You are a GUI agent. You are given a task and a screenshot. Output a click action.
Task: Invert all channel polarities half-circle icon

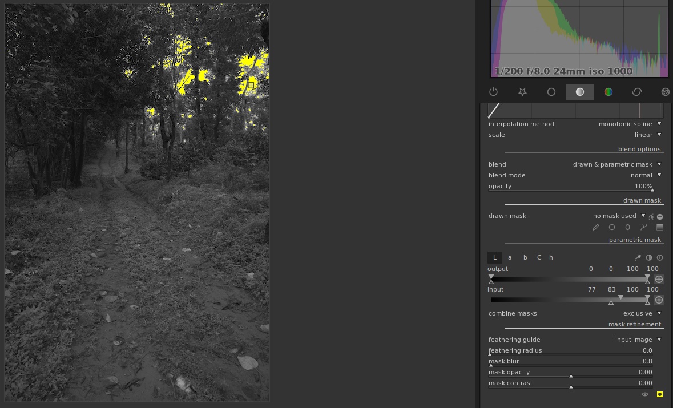[649, 258]
